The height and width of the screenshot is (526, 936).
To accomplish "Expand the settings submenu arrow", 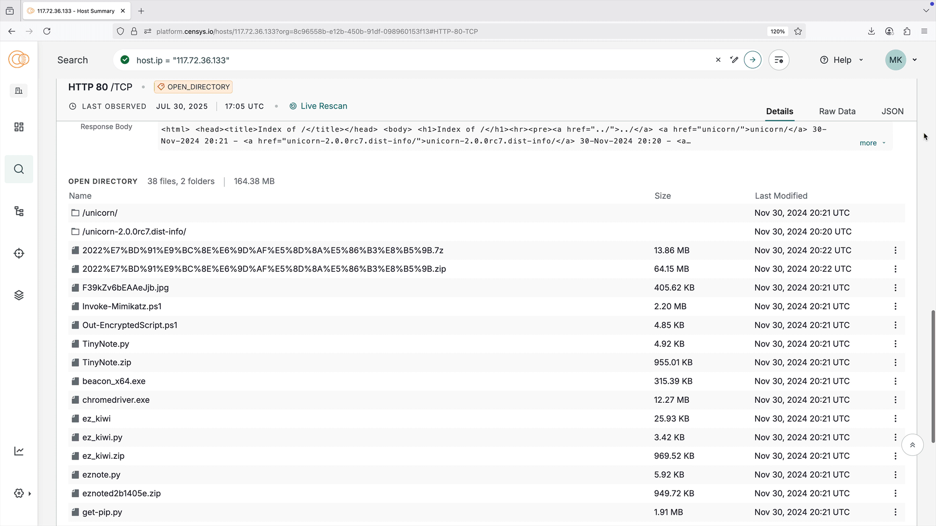I will [30, 494].
